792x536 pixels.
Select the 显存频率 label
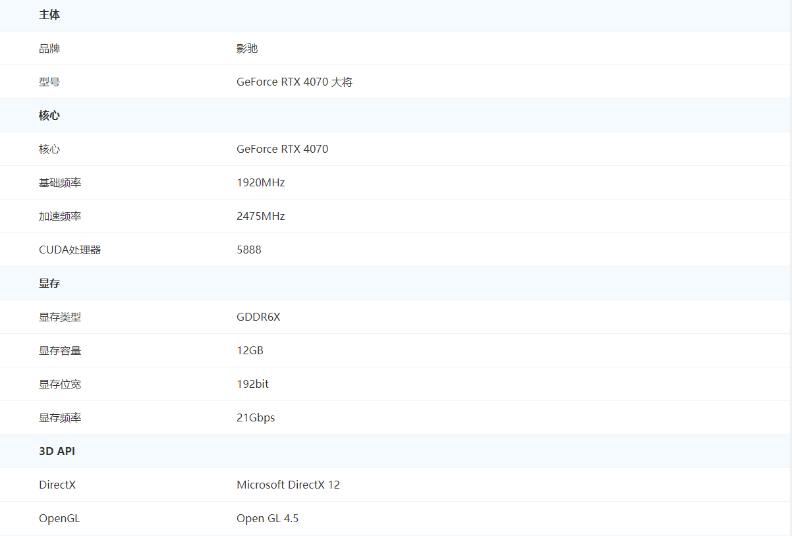click(x=60, y=417)
